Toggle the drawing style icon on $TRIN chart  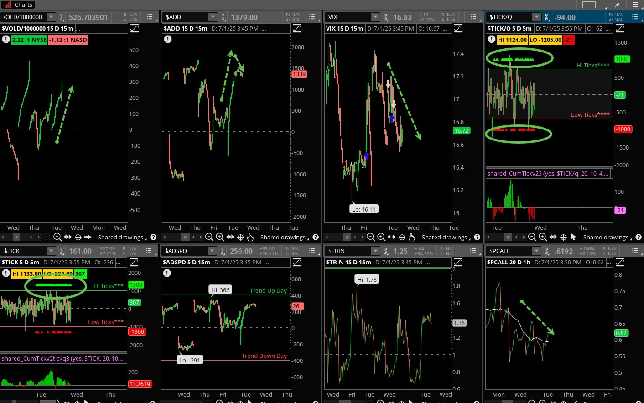click(458, 263)
